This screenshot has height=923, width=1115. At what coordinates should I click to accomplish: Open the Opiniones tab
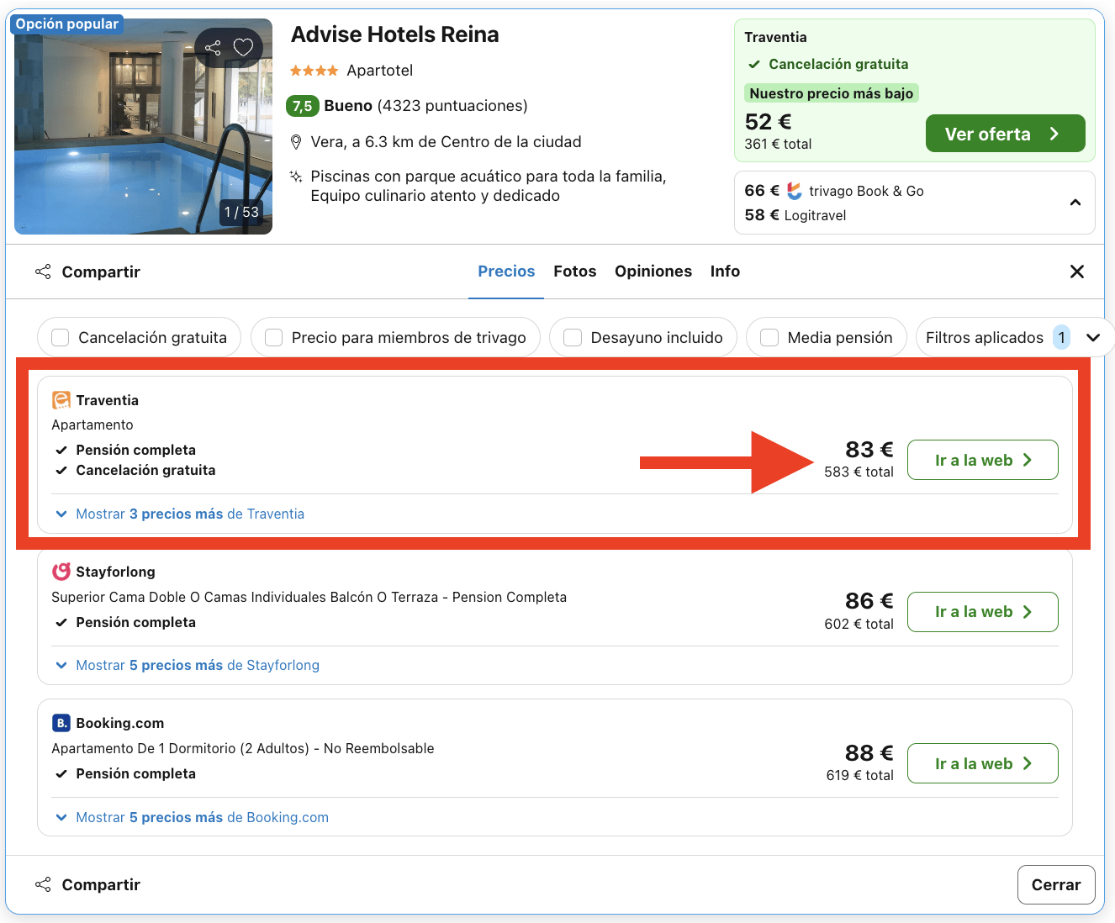[653, 271]
